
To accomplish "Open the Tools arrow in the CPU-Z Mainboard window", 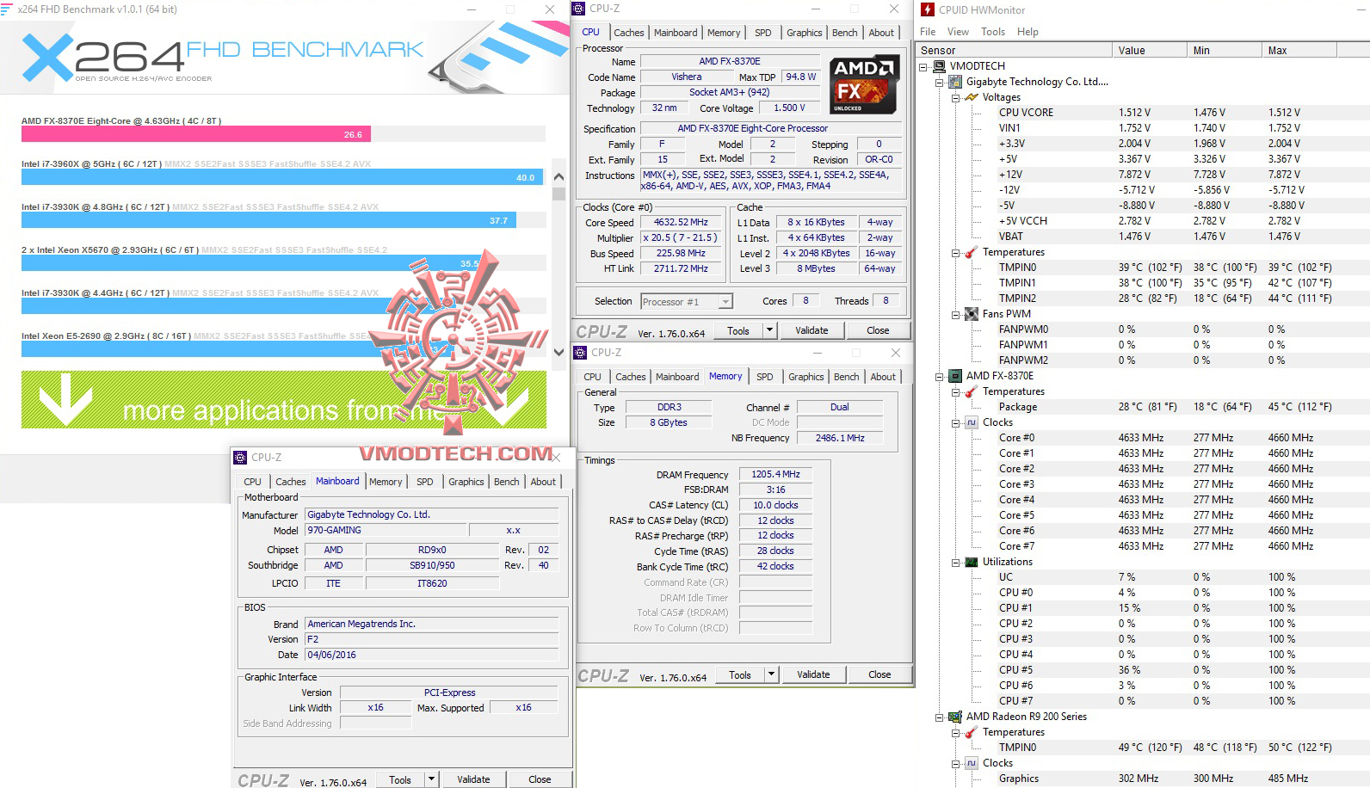I will click(x=432, y=779).
